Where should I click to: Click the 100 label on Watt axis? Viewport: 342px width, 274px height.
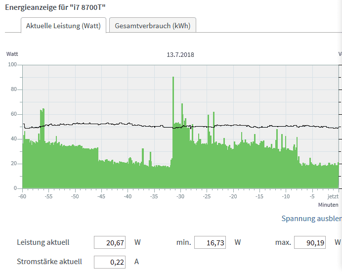point(12,64)
